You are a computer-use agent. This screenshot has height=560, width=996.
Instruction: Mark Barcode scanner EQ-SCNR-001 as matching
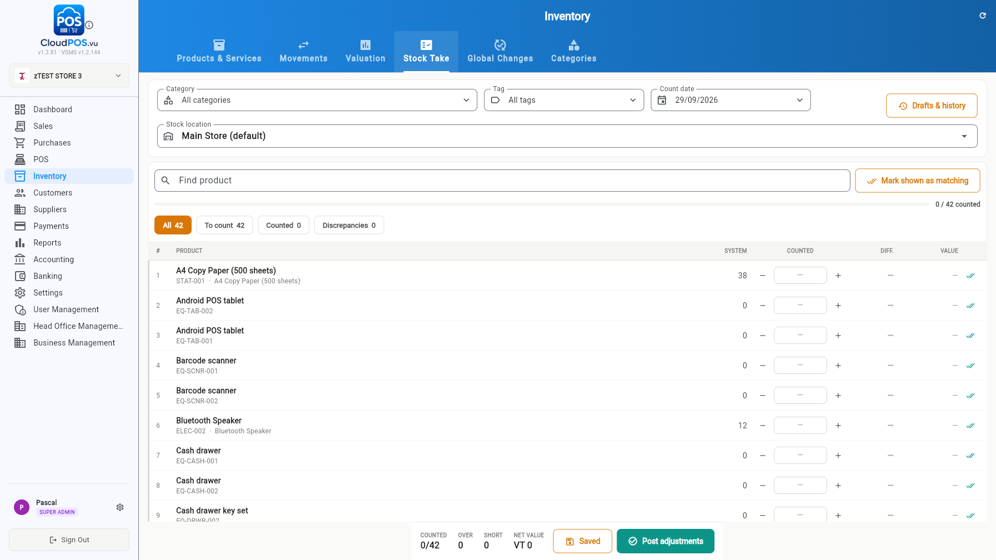(970, 366)
